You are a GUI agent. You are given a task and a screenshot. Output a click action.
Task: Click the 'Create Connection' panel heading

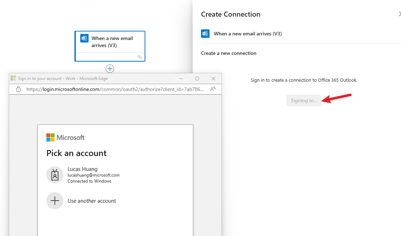pyautogui.click(x=231, y=14)
